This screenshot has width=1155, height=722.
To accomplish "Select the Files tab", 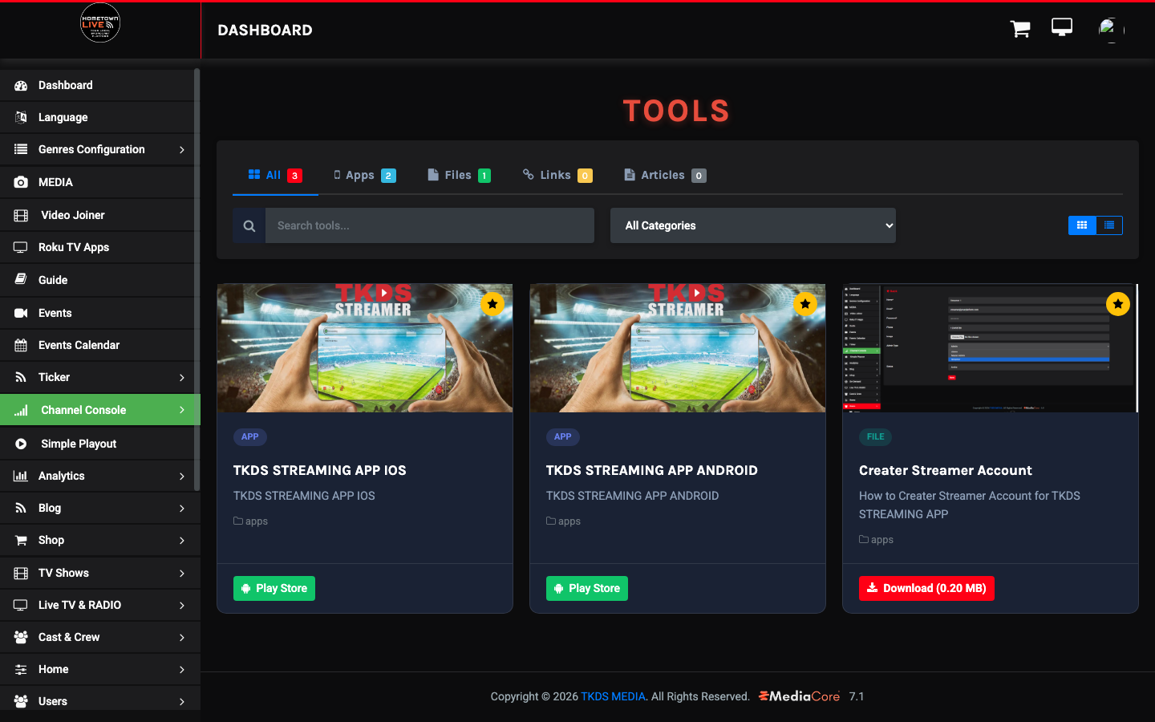I will (x=459, y=175).
